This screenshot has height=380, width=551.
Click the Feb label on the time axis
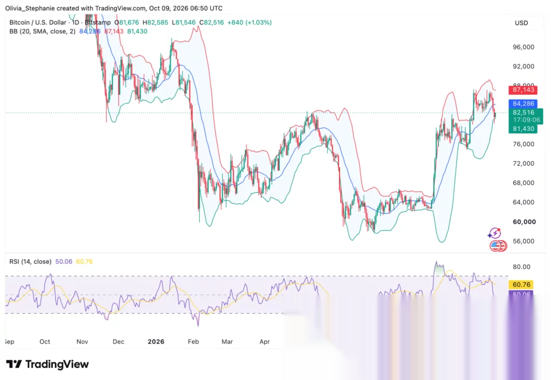(x=193, y=342)
